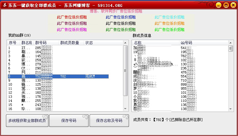Click the 保存号码 button
Viewport: 238px width, 136px height.
click(69, 120)
